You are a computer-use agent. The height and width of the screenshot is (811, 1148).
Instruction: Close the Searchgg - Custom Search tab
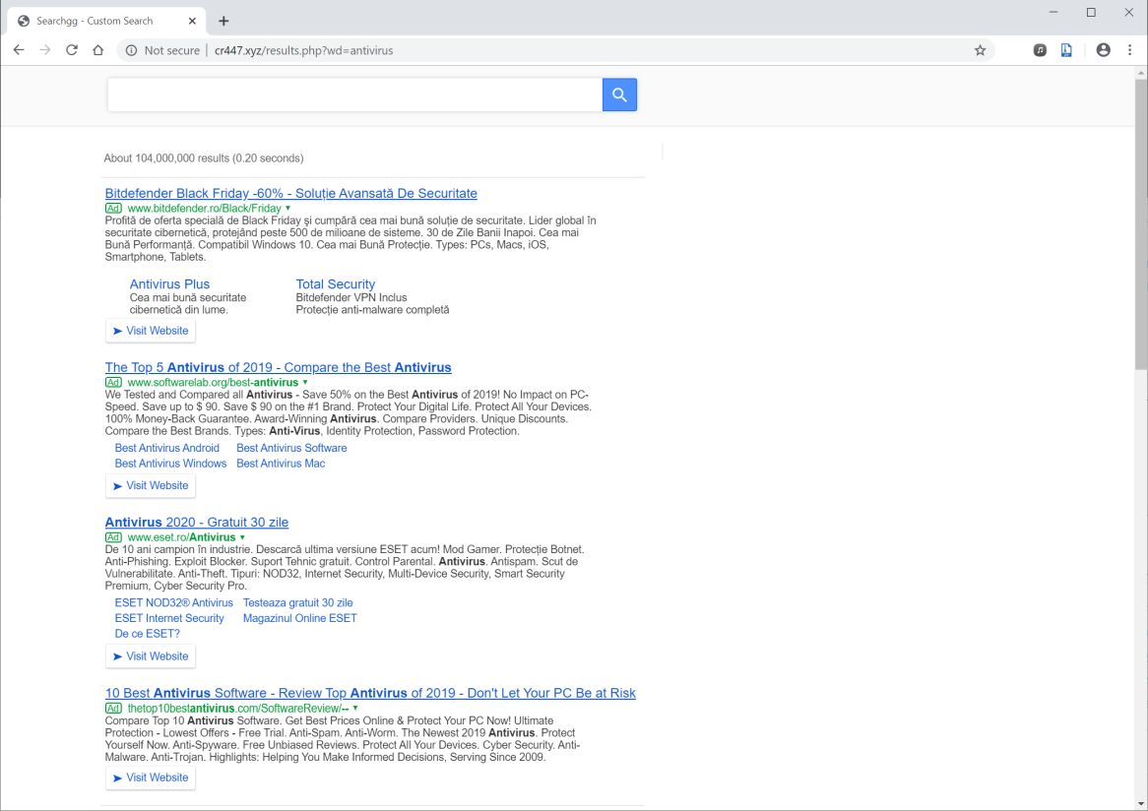(x=192, y=21)
